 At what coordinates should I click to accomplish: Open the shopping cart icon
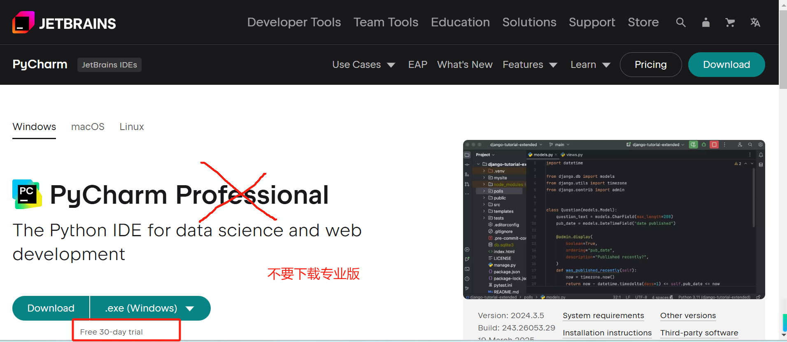(x=730, y=22)
